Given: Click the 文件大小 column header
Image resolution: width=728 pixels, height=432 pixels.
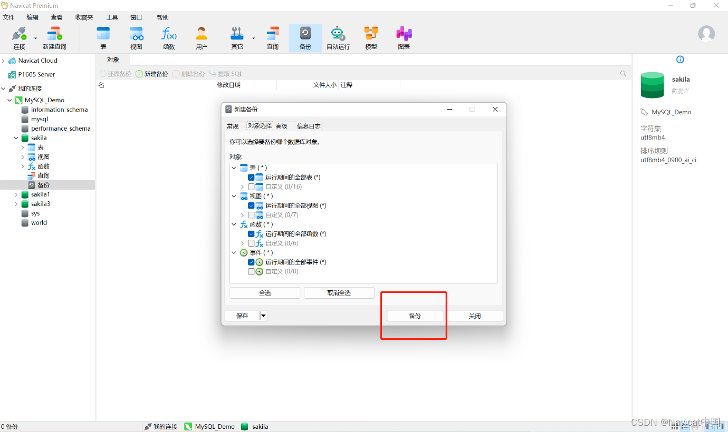Looking at the screenshot, I should [x=324, y=85].
